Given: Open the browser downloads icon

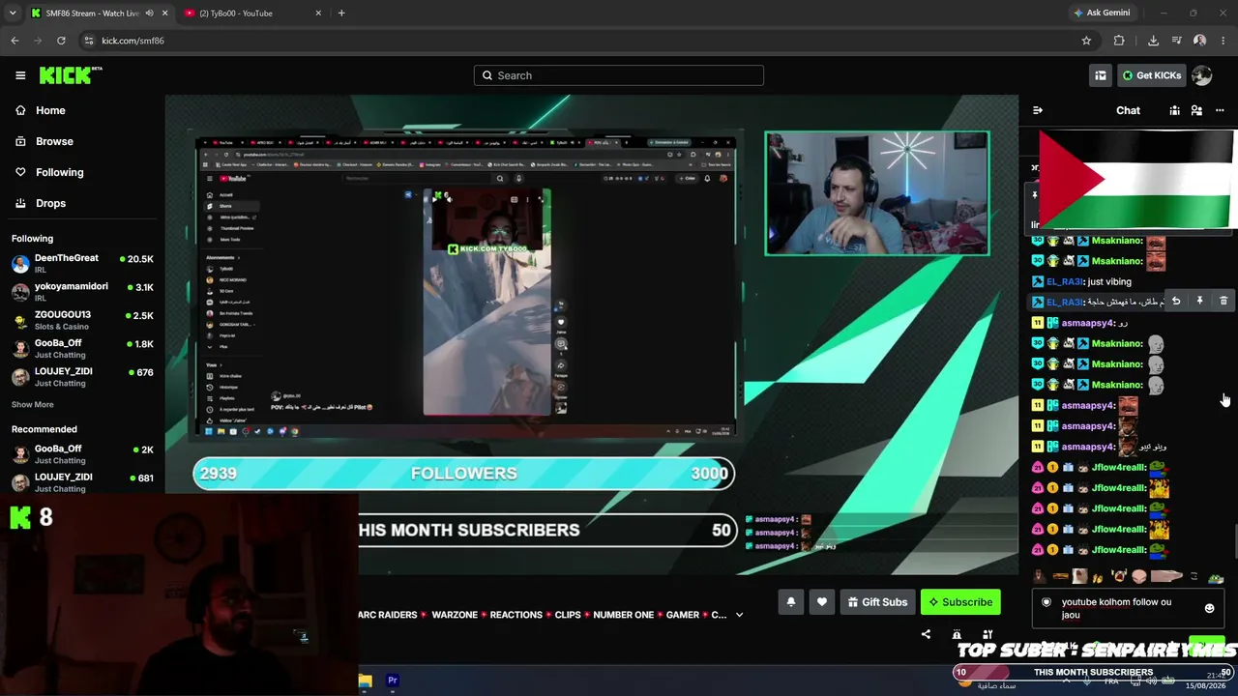Looking at the screenshot, I should (1153, 41).
